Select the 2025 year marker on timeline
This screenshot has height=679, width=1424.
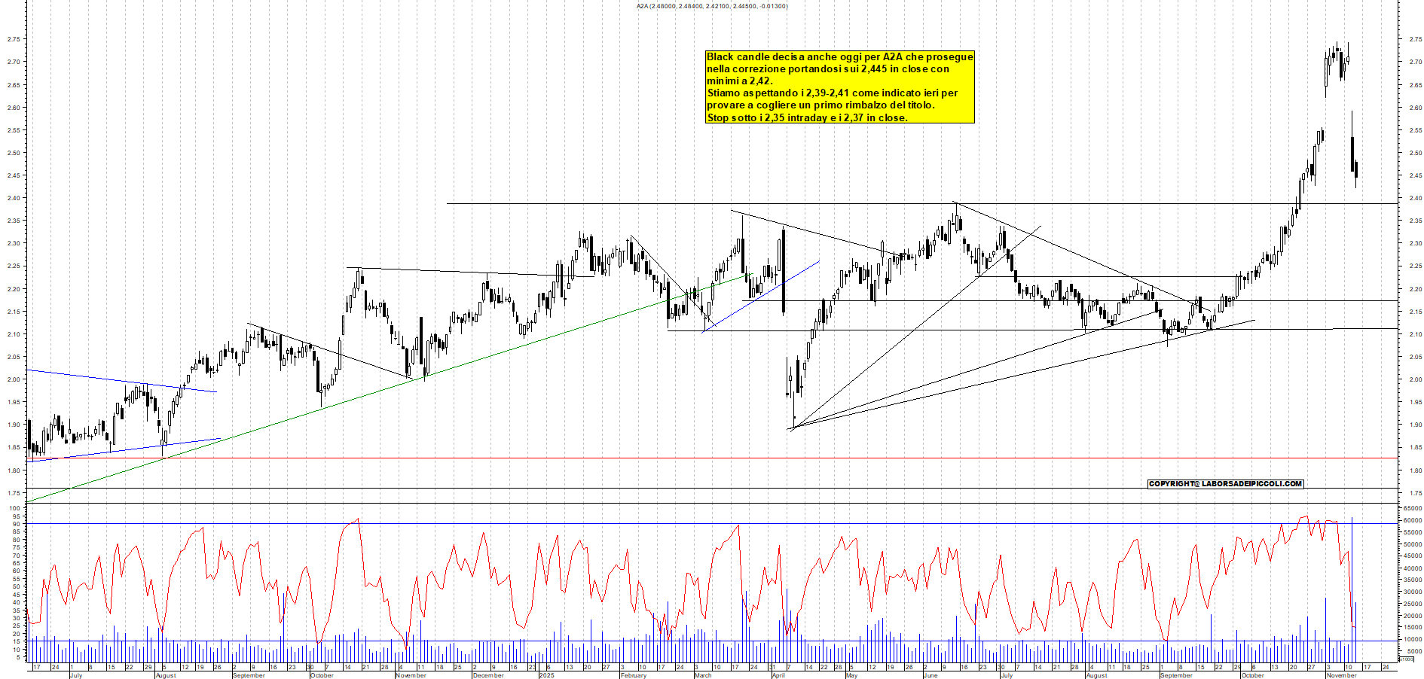[x=546, y=676]
